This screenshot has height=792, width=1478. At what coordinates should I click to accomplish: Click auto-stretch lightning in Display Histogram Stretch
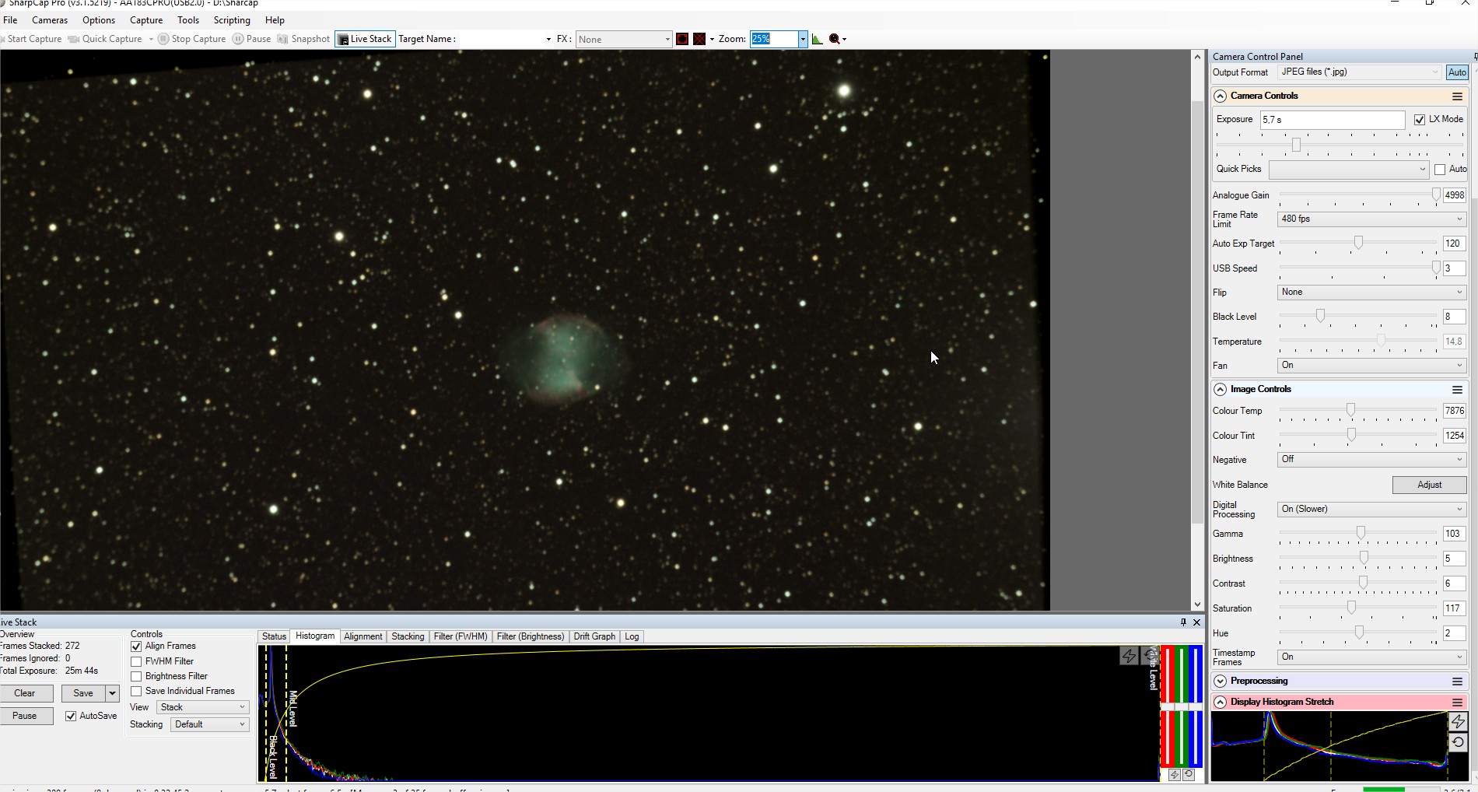[1458, 722]
